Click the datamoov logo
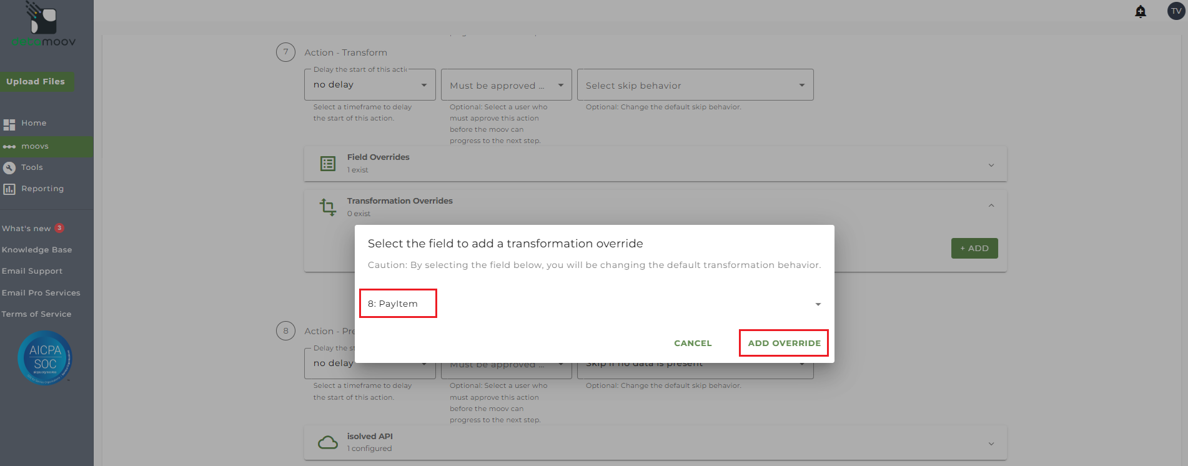The width and height of the screenshot is (1188, 466). click(x=44, y=25)
